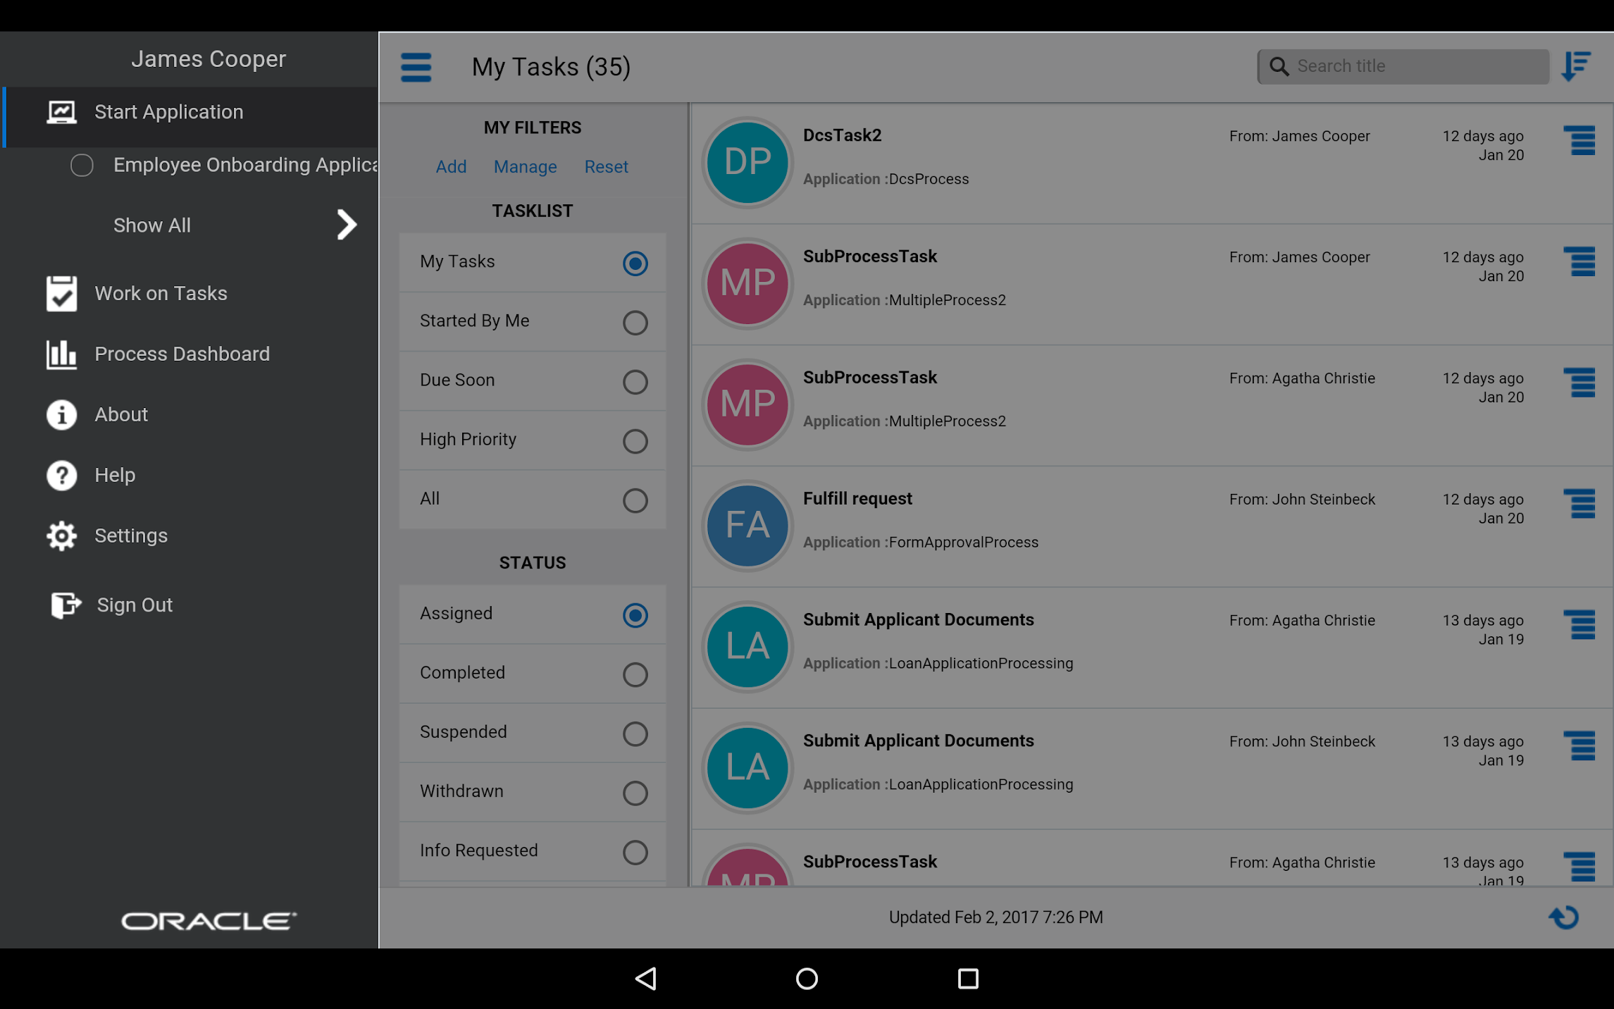
Task: Click the Search title input field
Action: pos(1403,66)
